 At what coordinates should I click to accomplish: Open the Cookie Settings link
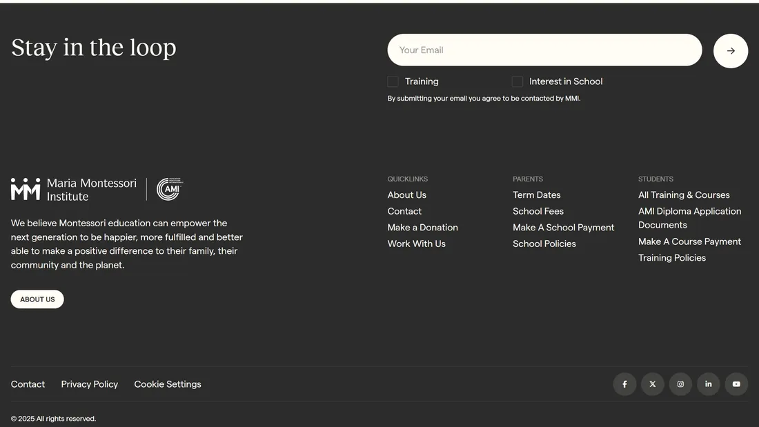168,384
